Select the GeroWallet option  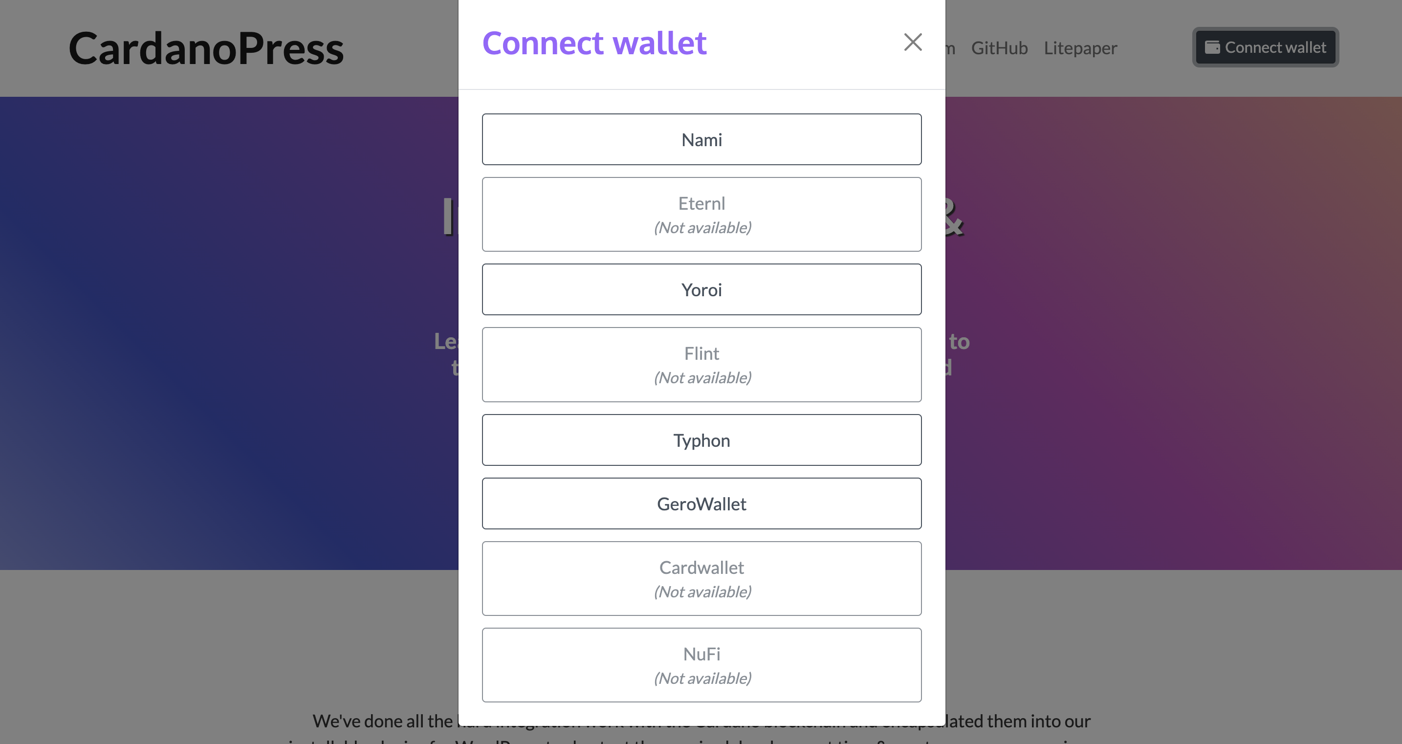[x=701, y=503]
